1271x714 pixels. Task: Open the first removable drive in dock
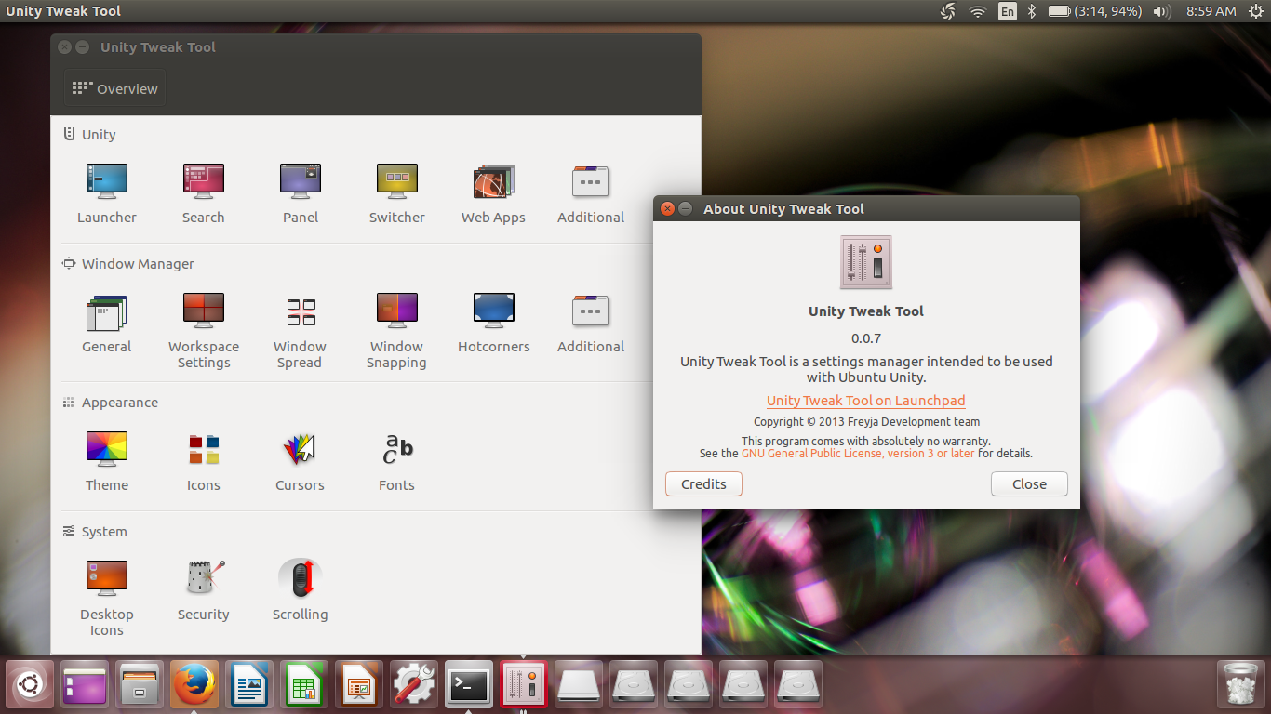[579, 685]
